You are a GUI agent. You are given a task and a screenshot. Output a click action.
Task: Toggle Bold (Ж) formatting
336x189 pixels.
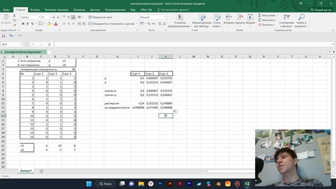(23, 24)
